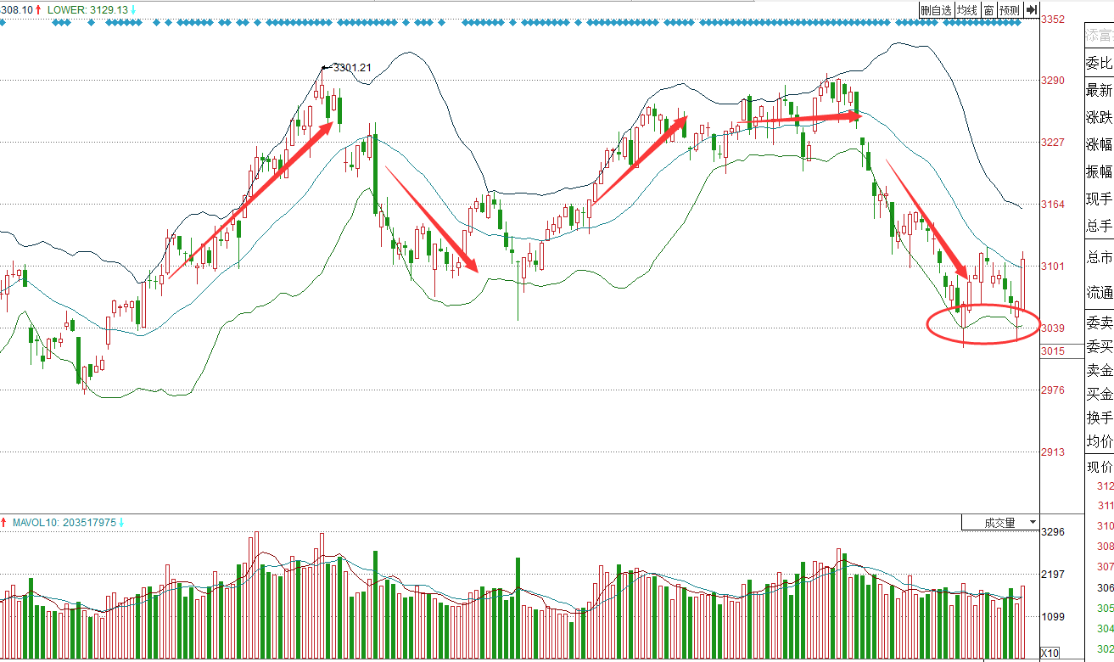Select the 涨跌 row in quote panel
Image resolution: width=1114 pixels, height=662 pixels.
(x=1099, y=117)
